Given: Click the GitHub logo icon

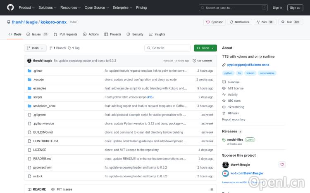Looking at the screenshot, I should 10,7.
